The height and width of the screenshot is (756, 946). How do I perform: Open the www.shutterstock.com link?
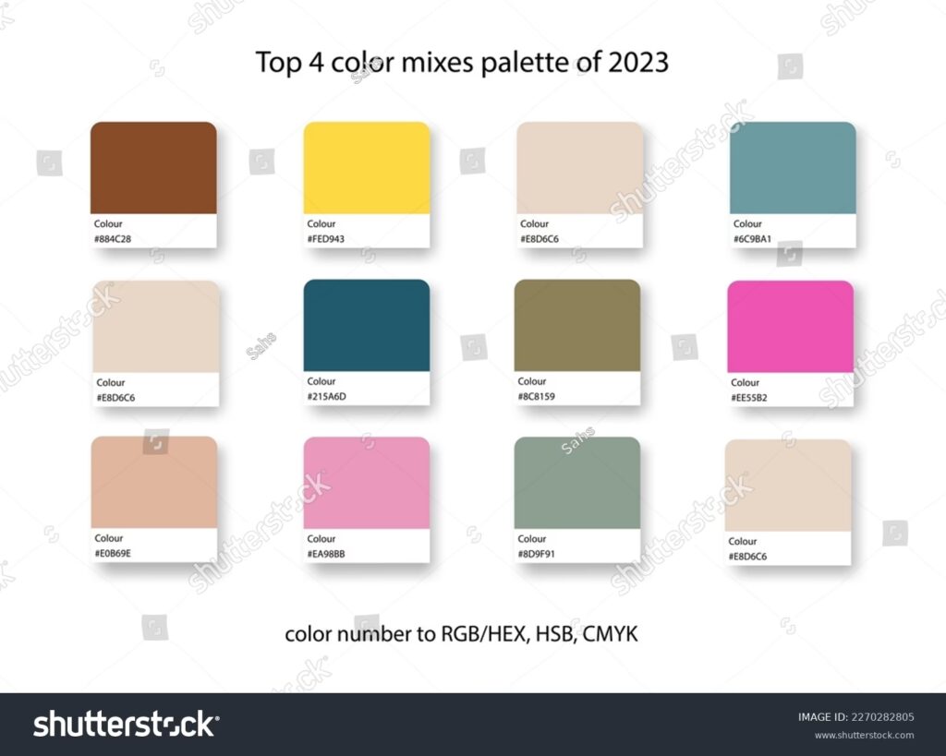[x=864, y=736]
